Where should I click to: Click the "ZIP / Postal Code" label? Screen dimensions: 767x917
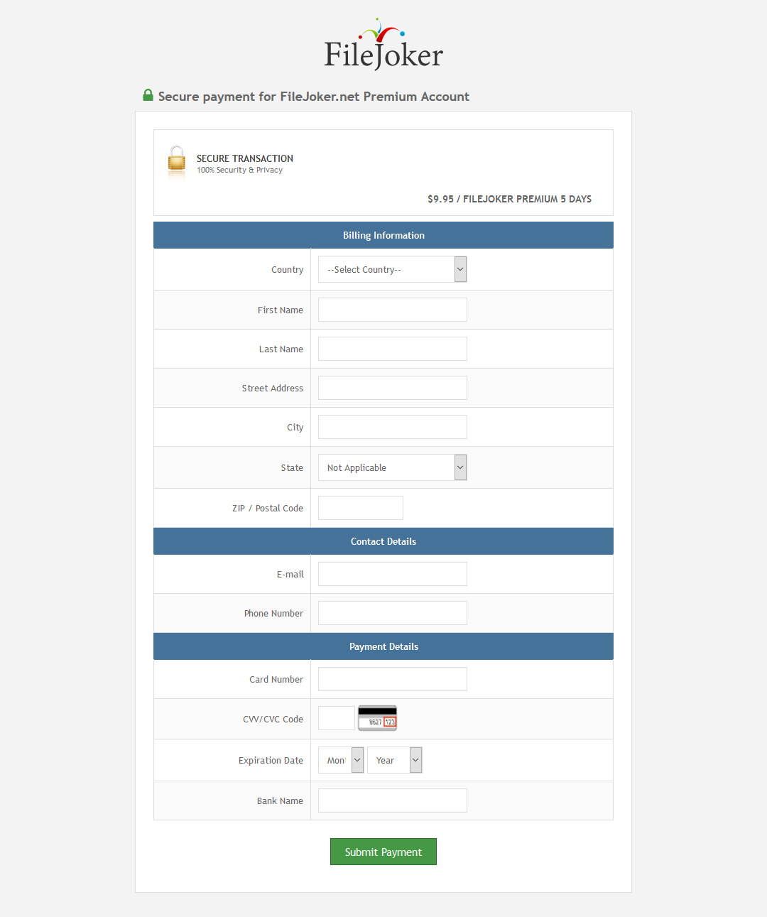[x=268, y=509]
